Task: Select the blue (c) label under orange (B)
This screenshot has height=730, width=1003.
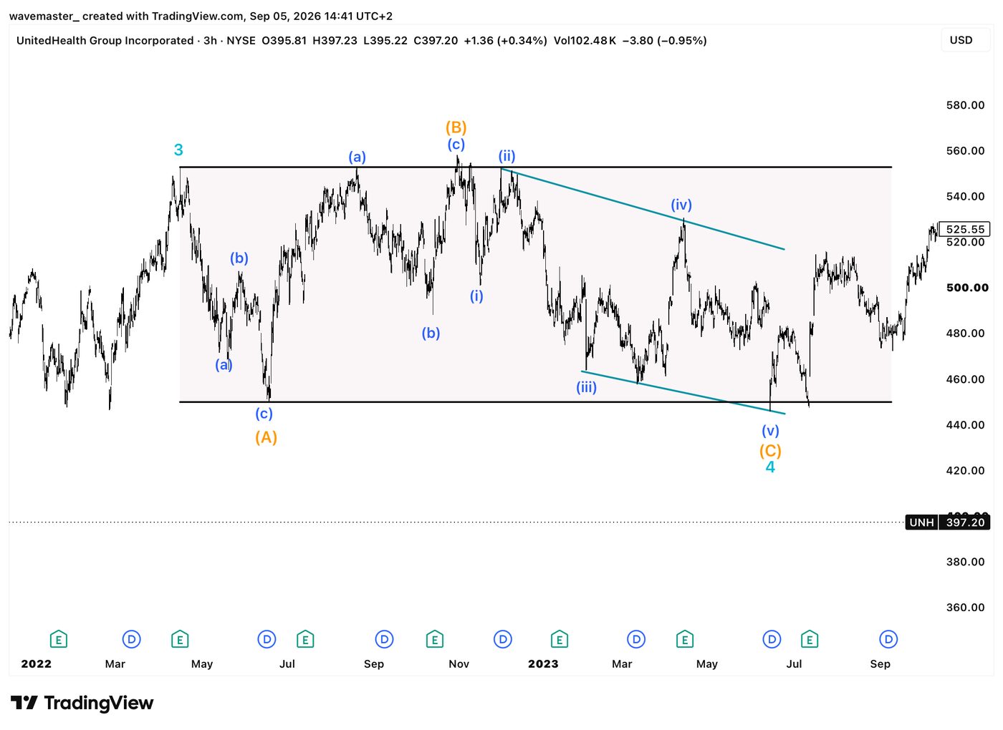Action: point(456,144)
